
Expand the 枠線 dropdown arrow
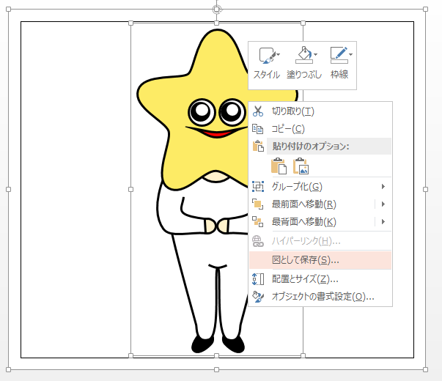pos(350,54)
